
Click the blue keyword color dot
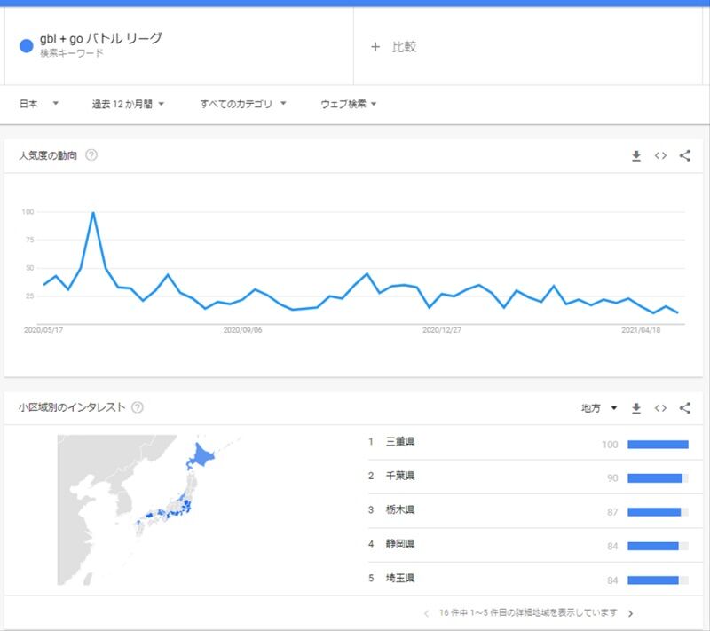pos(27,46)
